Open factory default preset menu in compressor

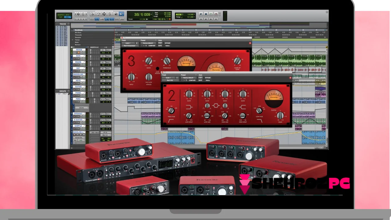click(148, 43)
